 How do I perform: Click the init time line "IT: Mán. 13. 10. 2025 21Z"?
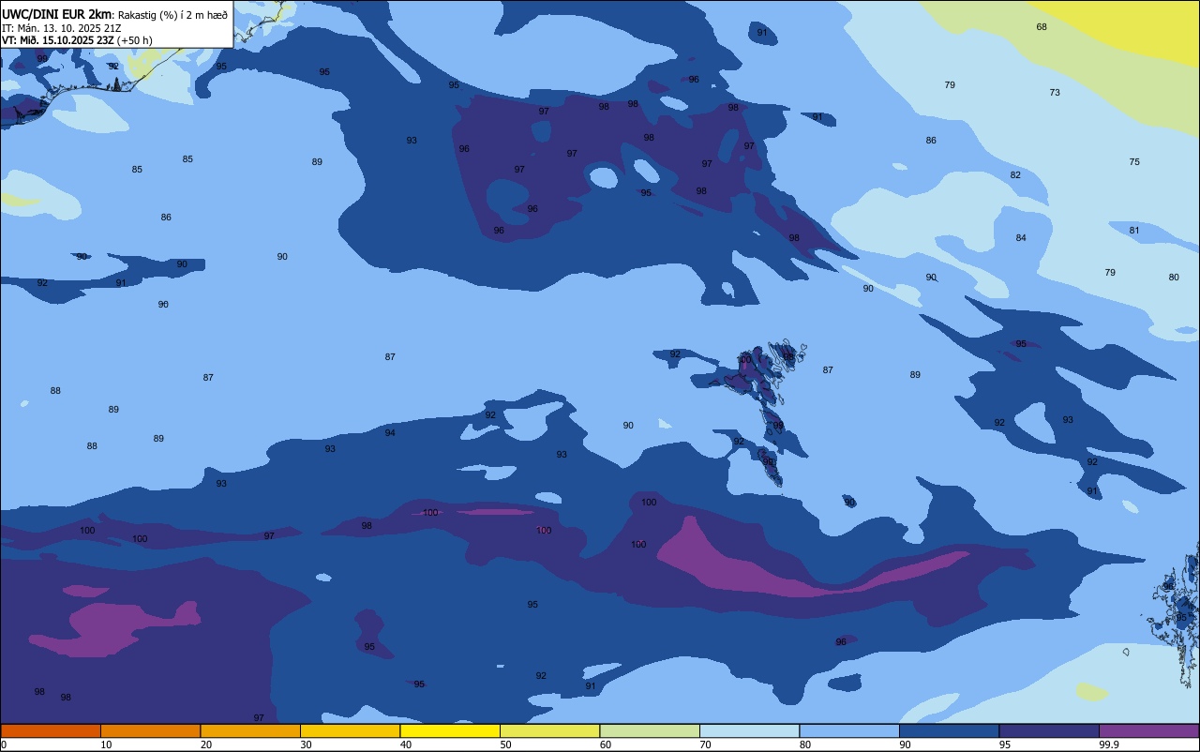[61, 28]
